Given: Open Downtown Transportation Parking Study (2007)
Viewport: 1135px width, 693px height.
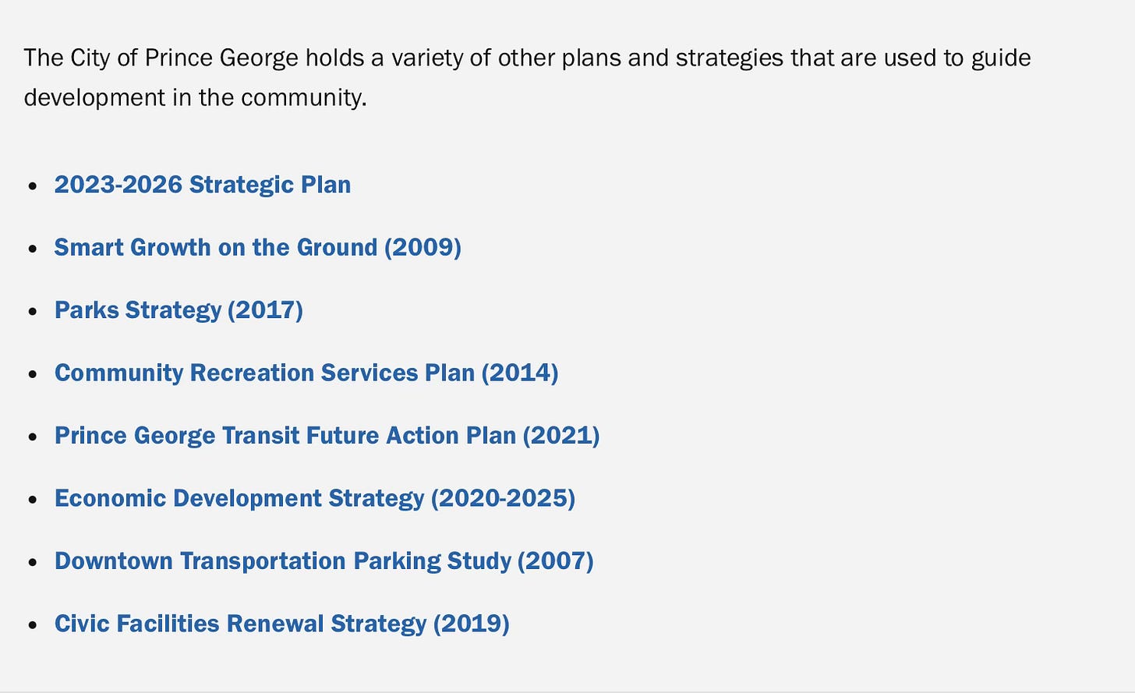Looking at the screenshot, I should pyautogui.click(x=324, y=561).
